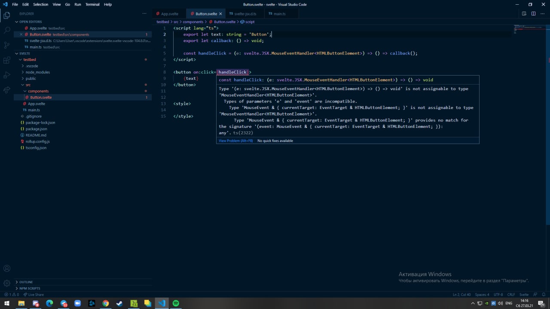The width and height of the screenshot is (550, 309).
Task: Click the Windows Start button
Action: pyautogui.click(x=7, y=303)
